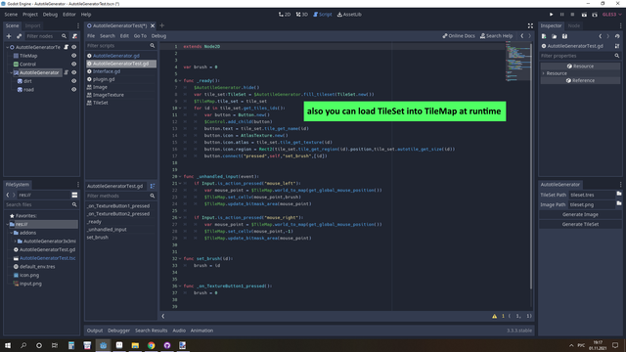Open script of AutotileGeneratorTest root node
Viewport: 626px width, 352px height.
pyautogui.click(x=67, y=47)
